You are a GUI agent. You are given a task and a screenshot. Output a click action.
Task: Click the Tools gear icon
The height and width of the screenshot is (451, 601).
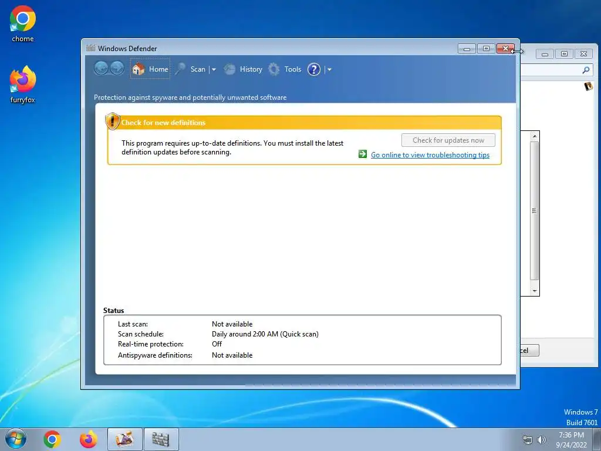[x=274, y=69]
